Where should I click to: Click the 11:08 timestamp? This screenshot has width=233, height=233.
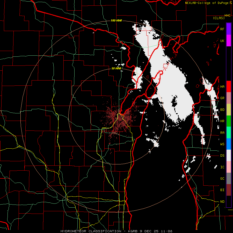coord(167,231)
